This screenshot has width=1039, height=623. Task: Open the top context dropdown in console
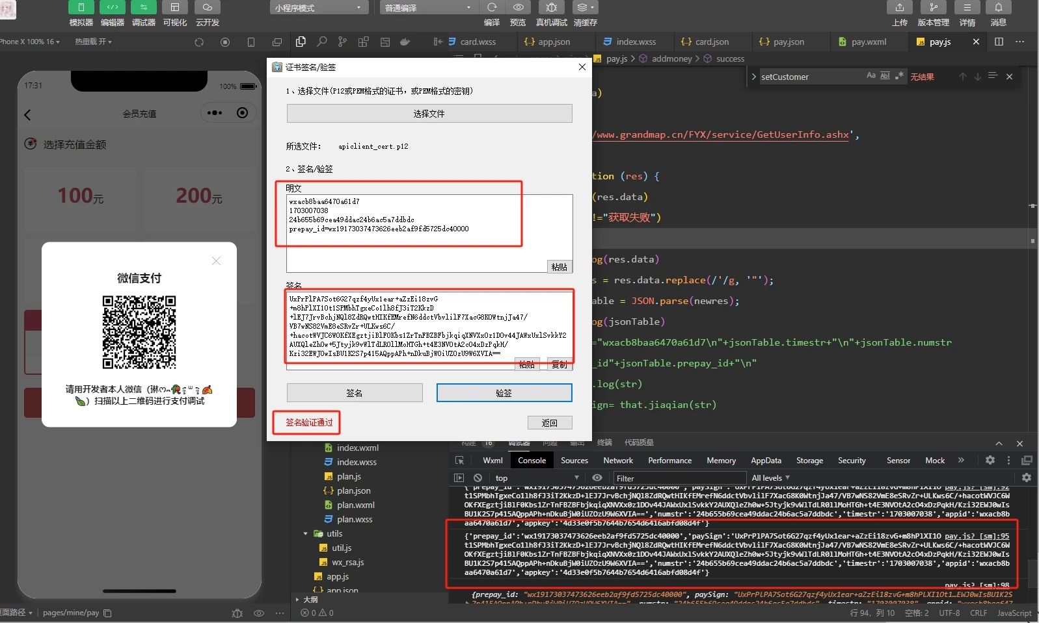(537, 478)
